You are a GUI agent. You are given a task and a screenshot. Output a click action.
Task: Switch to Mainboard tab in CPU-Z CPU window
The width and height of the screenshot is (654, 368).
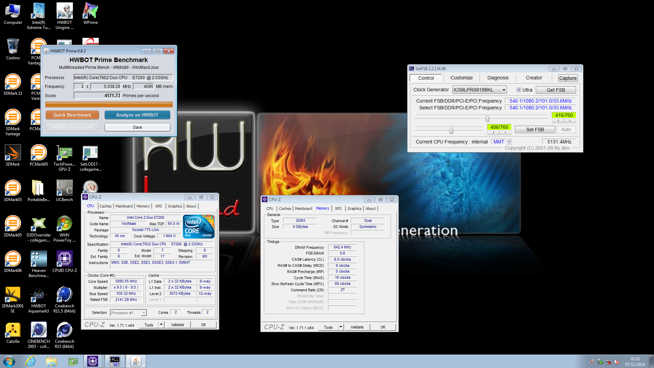124,206
